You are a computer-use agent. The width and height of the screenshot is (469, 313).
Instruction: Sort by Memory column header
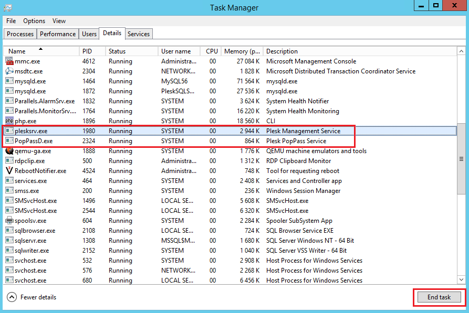point(242,51)
